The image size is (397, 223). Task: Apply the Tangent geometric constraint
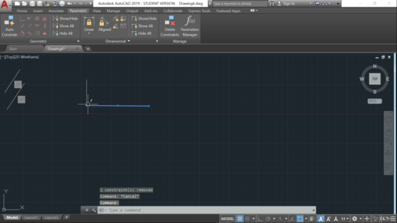pos(22,33)
